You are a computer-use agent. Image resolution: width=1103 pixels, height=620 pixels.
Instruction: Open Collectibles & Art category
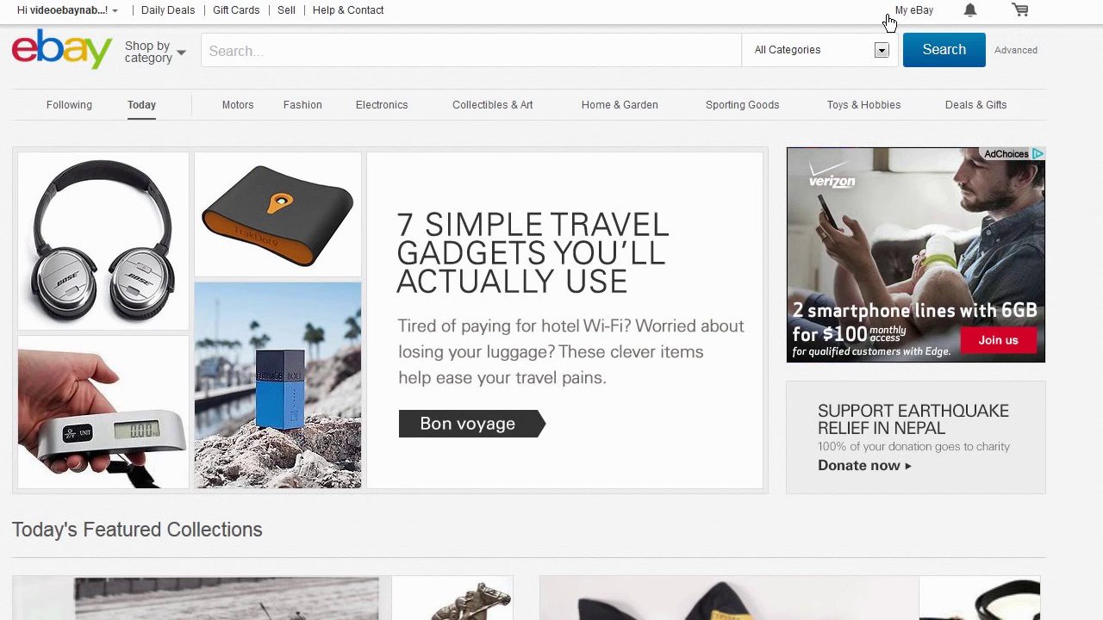click(493, 105)
